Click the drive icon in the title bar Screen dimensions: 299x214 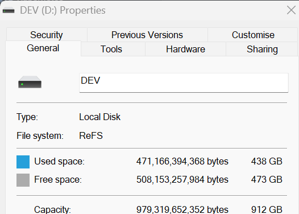9,10
